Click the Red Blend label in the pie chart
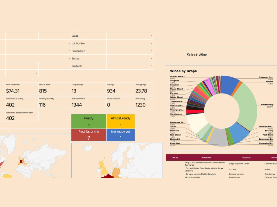 (x=175, y=135)
